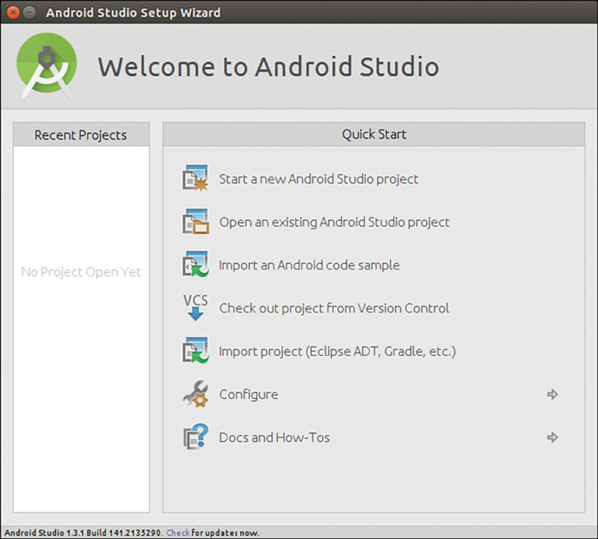Screen dimensions: 598x539
Task: Import an Android code sample
Action: [x=309, y=265]
